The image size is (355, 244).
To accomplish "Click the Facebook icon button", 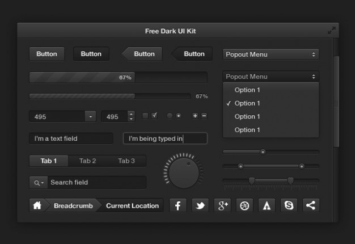I will point(178,205).
